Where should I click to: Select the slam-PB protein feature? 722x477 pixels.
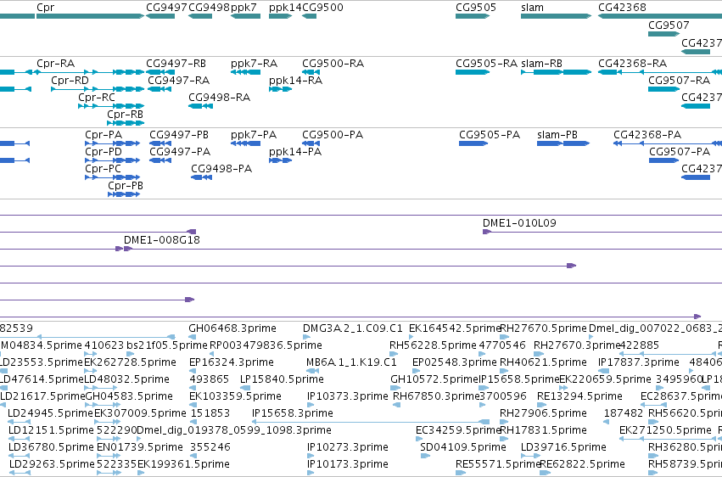tap(563, 143)
